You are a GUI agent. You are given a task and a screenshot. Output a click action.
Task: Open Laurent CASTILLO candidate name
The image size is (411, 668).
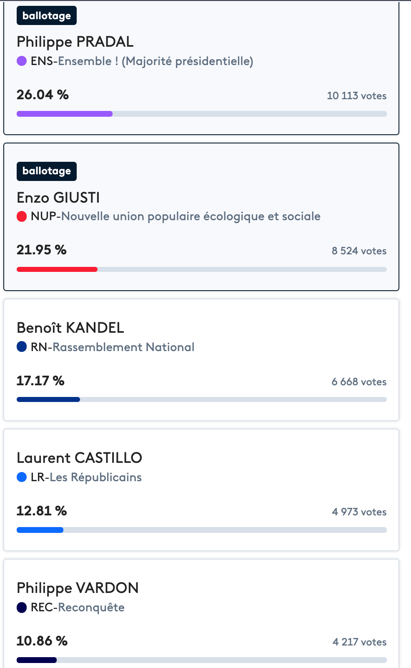pyautogui.click(x=79, y=458)
